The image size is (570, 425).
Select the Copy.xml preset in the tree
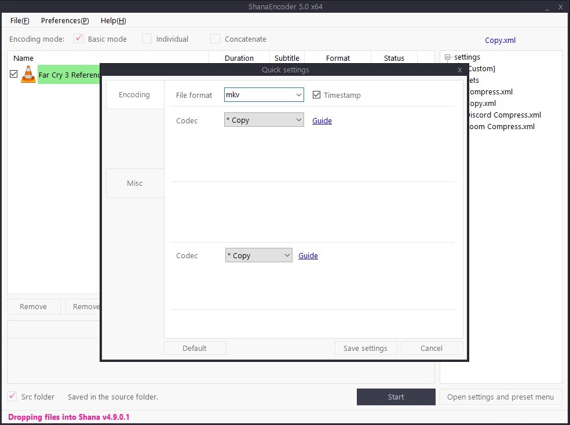(x=483, y=104)
